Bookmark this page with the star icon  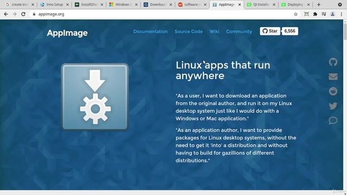coord(295,14)
